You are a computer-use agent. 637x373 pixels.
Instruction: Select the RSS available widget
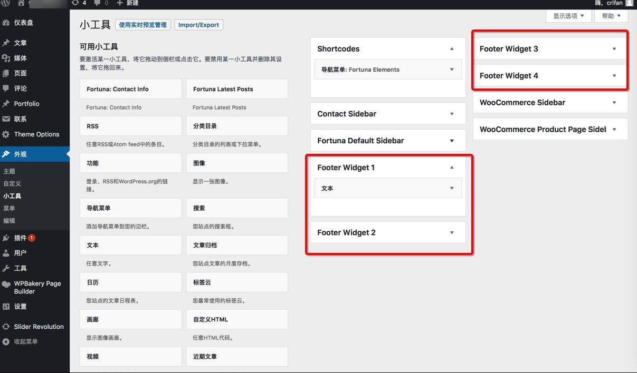(130, 126)
